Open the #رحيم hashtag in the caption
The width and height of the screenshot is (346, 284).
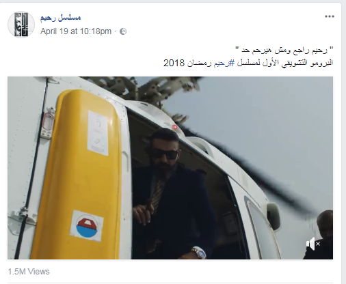coord(224,63)
